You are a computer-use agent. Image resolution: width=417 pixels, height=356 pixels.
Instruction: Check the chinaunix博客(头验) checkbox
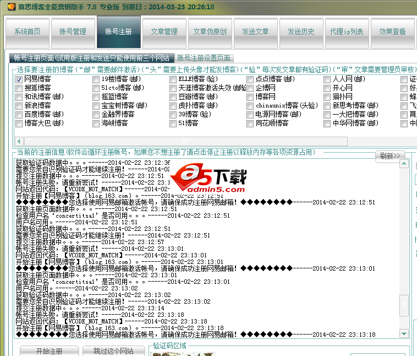(x=250, y=106)
